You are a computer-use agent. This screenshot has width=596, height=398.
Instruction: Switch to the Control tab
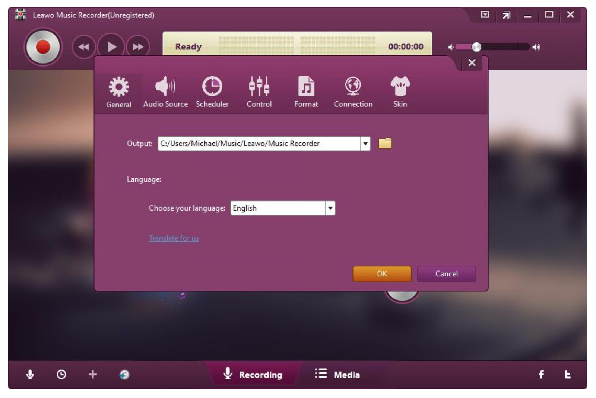[x=259, y=92]
